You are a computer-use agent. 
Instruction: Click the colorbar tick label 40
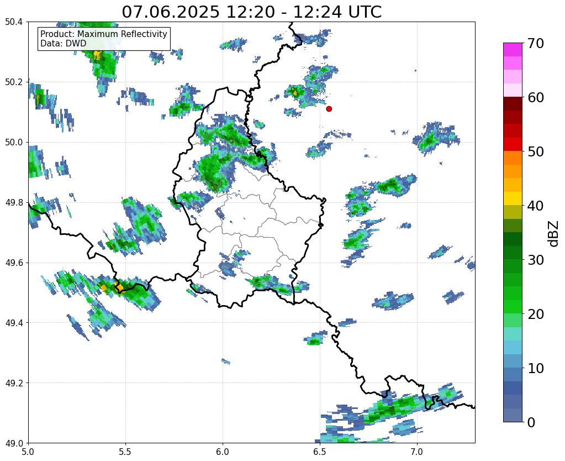535,206
